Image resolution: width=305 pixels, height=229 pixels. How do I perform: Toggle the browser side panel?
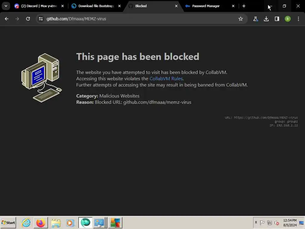tap(277, 19)
